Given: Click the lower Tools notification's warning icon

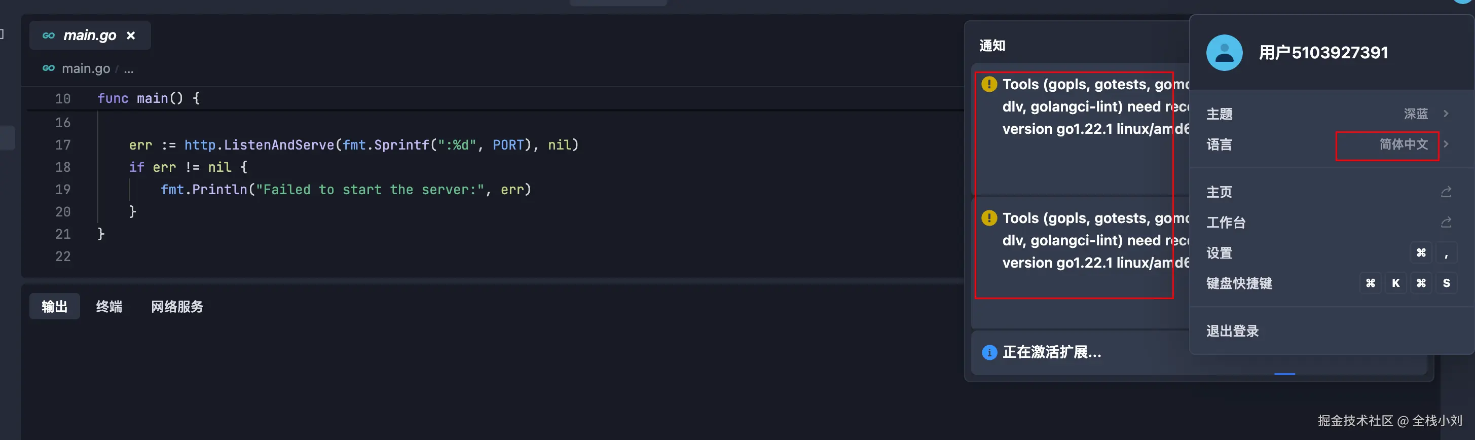Looking at the screenshot, I should coord(989,217).
